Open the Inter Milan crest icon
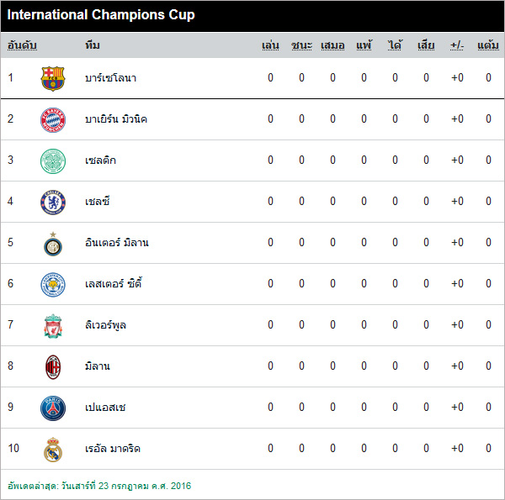 [53, 243]
